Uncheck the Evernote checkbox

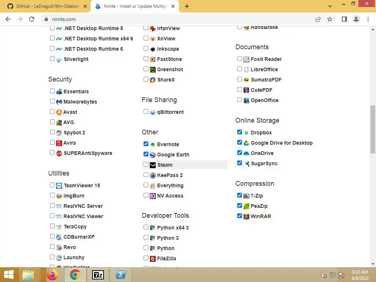[146, 144]
